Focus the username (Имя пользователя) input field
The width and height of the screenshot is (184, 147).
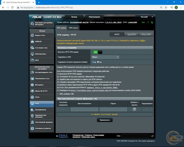[85, 109]
